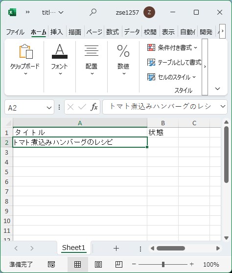Switch to the 表示 tab
The image size is (232, 273).
point(168,32)
